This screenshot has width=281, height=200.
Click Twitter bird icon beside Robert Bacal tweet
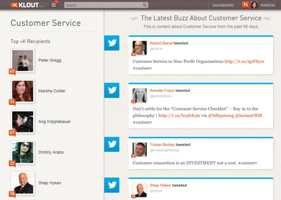tap(112, 43)
